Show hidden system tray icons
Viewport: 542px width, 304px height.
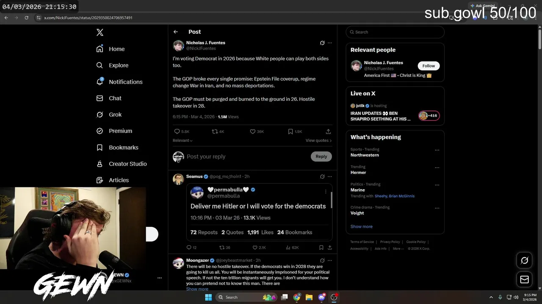(491, 297)
